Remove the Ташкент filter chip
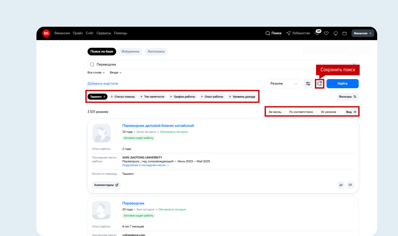The image size is (398, 236). click(105, 97)
